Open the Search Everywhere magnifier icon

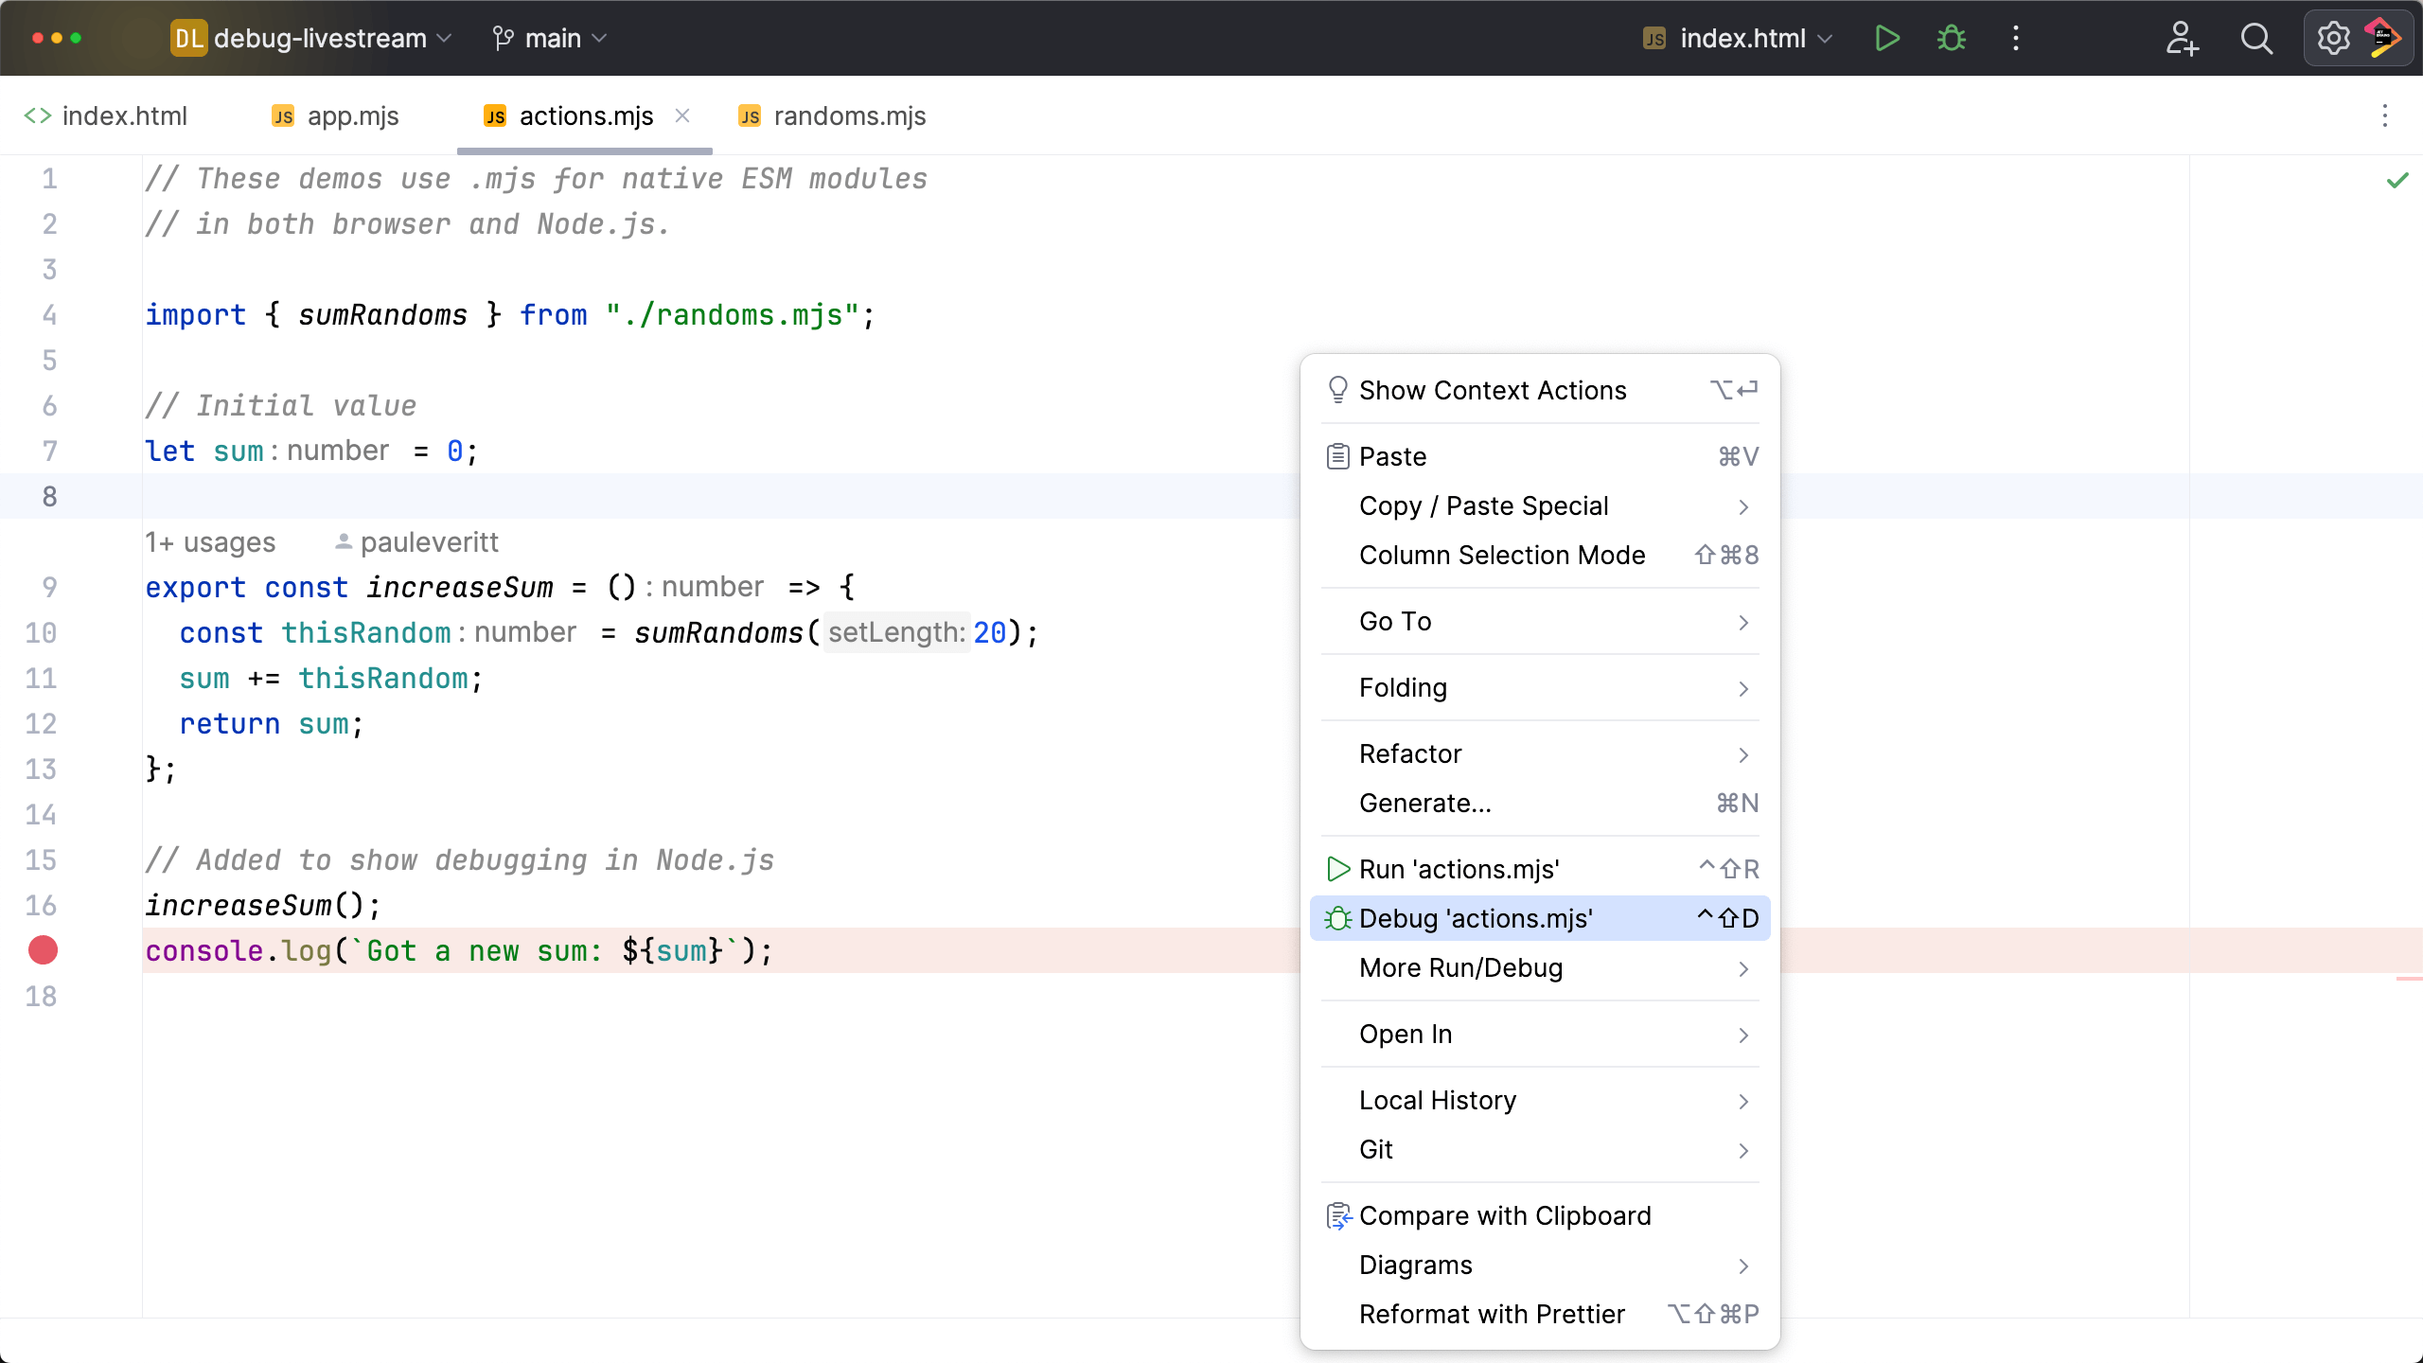click(2256, 38)
